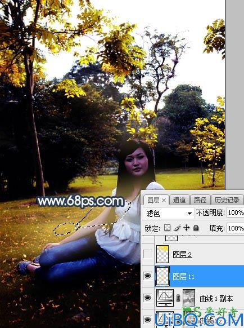Click the lock all padlock icon
Image resolution: width=244 pixels, height=328 pixels.
pyautogui.click(x=196, y=228)
